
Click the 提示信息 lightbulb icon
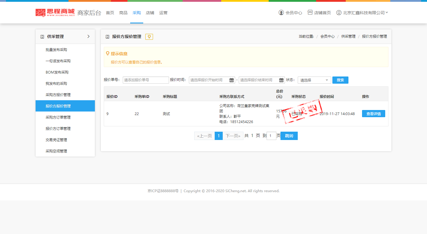[108, 54]
